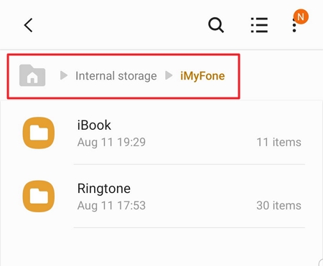Tap the Ringtone date Aug 11 17:53
The image size is (323, 266).
[111, 206]
